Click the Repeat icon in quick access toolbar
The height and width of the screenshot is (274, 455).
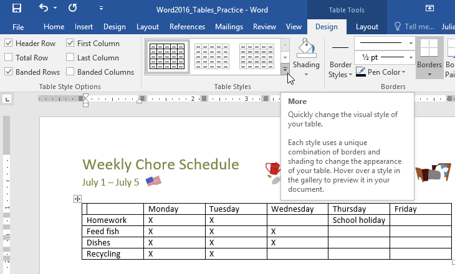click(72, 8)
